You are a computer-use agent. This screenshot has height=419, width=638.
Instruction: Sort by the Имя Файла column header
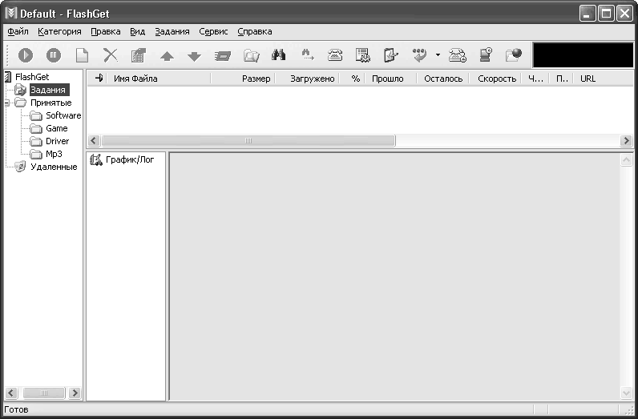(x=135, y=79)
